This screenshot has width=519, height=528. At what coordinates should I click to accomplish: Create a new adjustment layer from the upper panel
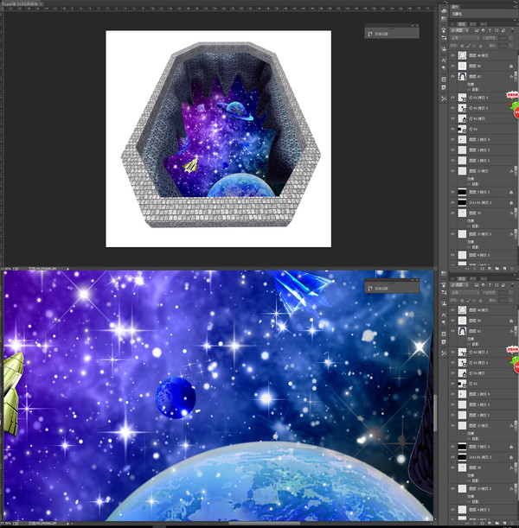pos(490,269)
